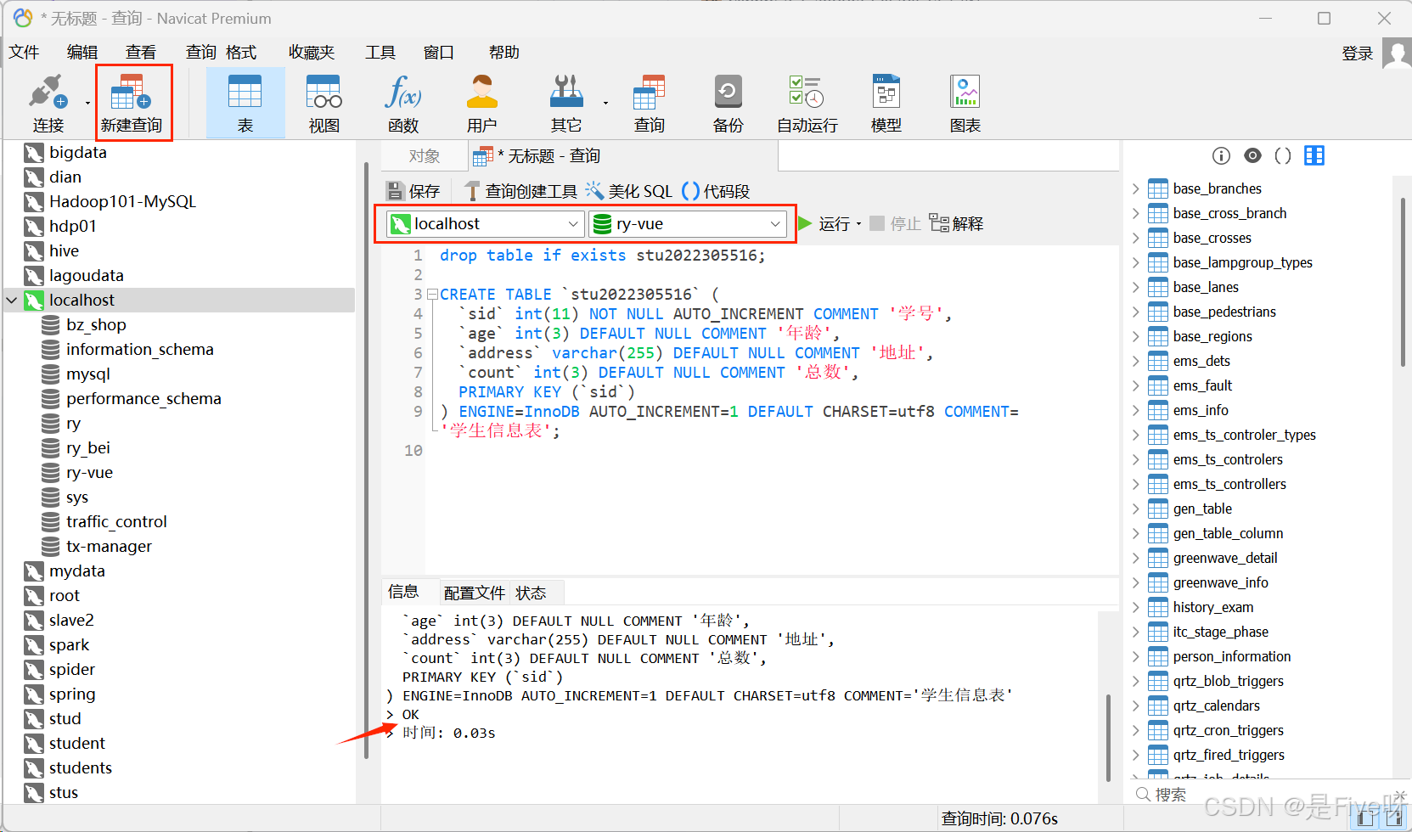This screenshot has height=832, width=1412.
Task: Expand the gen_table node
Action: (x=1136, y=509)
